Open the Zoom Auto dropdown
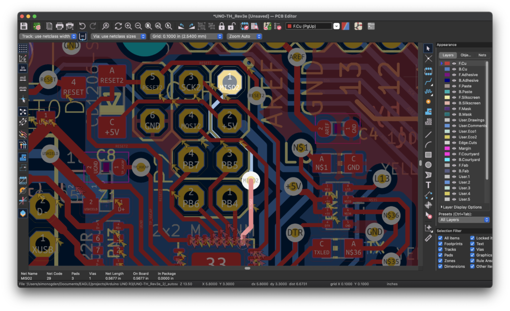The height and width of the screenshot is (311, 510). tap(244, 36)
